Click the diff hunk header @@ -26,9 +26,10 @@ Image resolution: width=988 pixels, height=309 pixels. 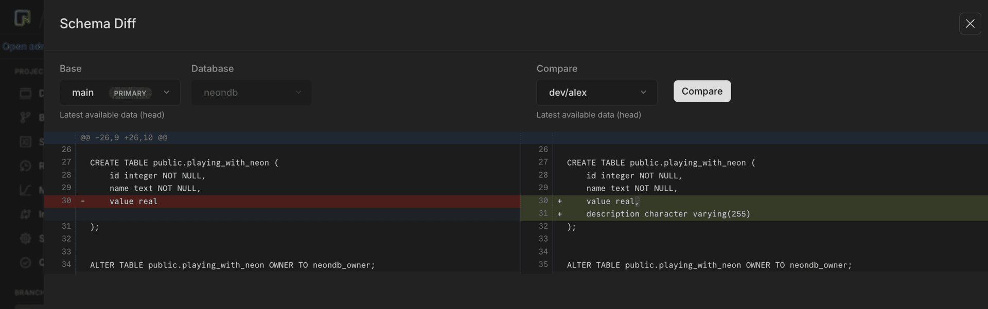[x=124, y=138]
